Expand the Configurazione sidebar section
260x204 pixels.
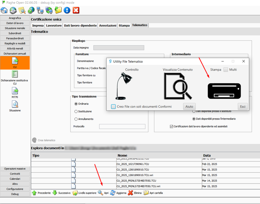[x=15, y=189]
